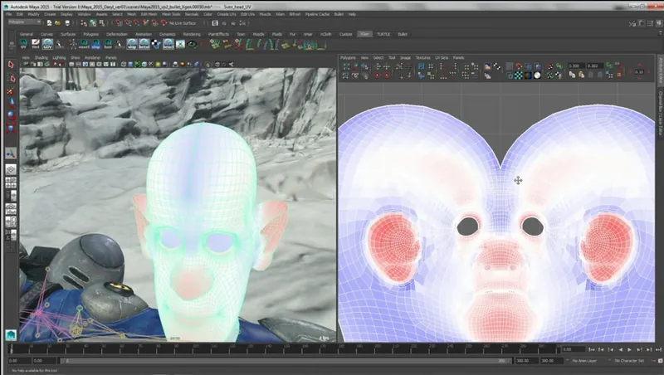The height and width of the screenshot is (375, 664).
Task: Click the time range slider bar
Action: click(286, 361)
